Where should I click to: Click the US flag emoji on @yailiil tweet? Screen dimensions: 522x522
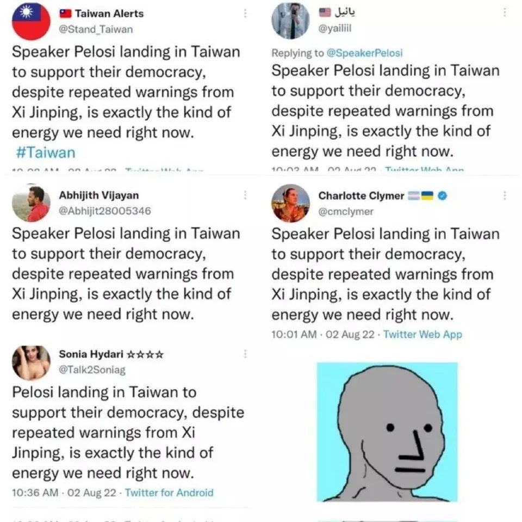[x=325, y=13]
